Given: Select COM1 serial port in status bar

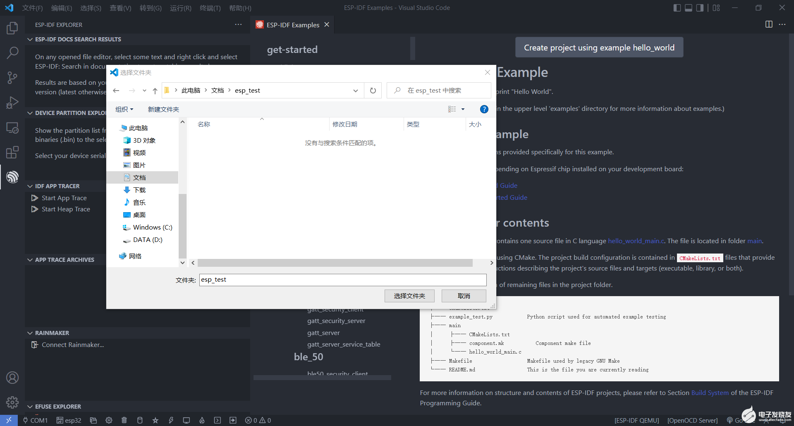Looking at the screenshot, I should click(x=35, y=420).
